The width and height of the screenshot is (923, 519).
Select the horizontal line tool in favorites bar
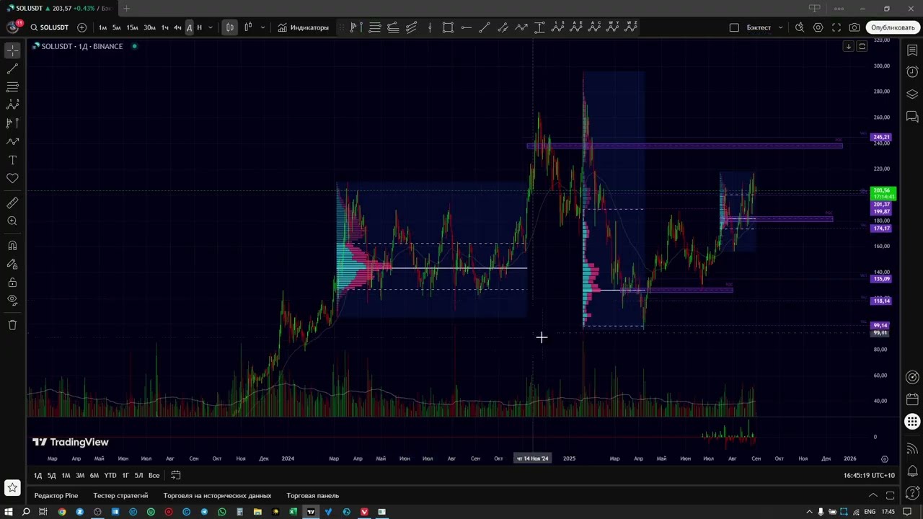point(466,27)
